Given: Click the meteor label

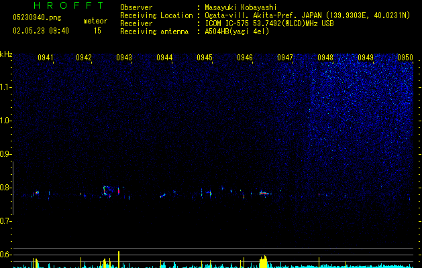Looking at the screenshot, I should 95,21.
